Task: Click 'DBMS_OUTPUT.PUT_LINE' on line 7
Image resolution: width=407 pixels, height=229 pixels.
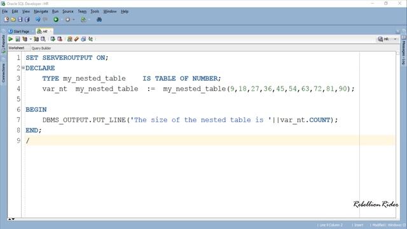Action: (x=84, y=120)
